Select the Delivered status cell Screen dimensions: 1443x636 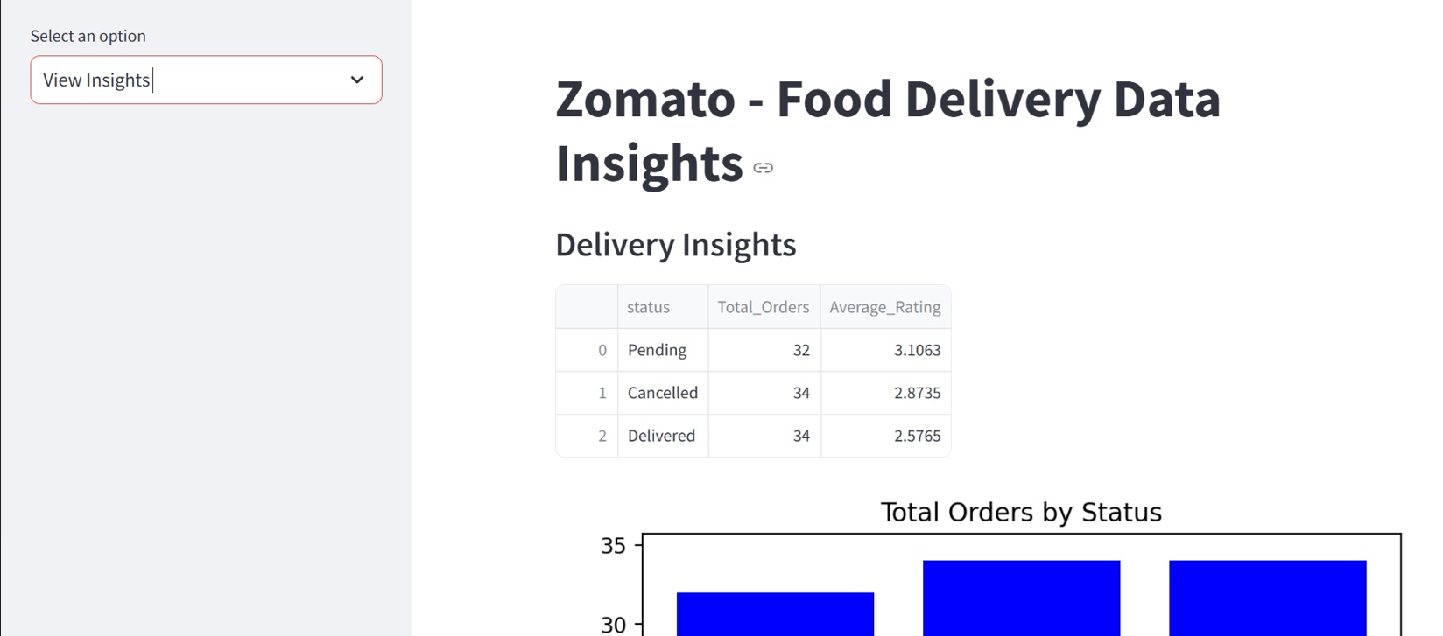tap(661, 436)
